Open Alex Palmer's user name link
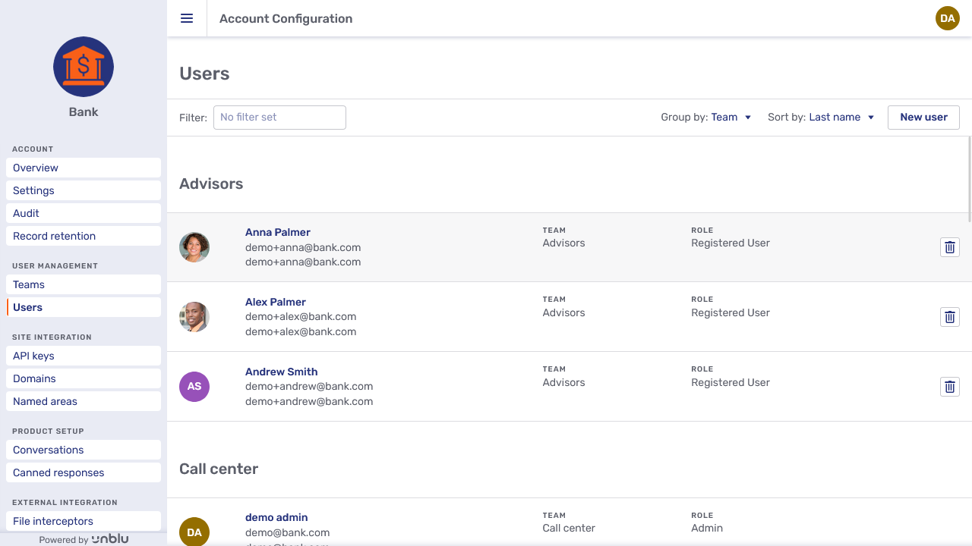The width and height of the screenshot is (972, 546). point(276,302)
